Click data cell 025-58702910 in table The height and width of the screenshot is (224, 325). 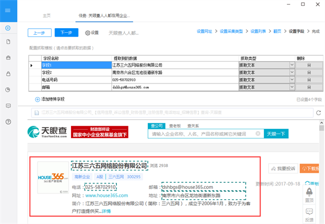point(175,80)
